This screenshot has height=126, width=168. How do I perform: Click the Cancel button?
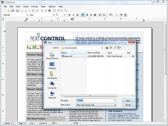tap(128, 105)
